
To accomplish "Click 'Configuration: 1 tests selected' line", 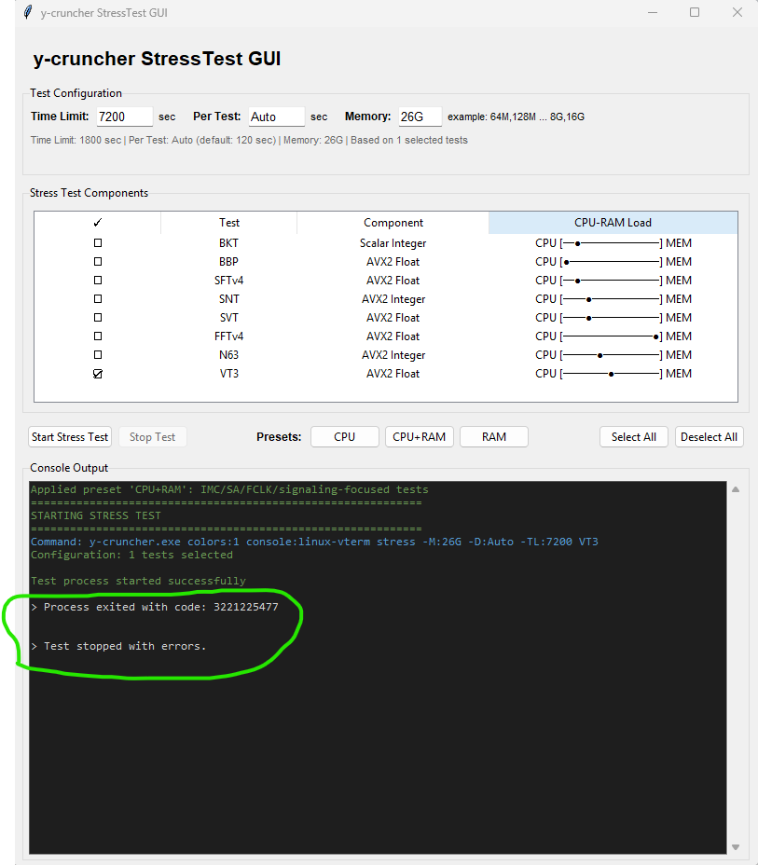I will [131, 555].
